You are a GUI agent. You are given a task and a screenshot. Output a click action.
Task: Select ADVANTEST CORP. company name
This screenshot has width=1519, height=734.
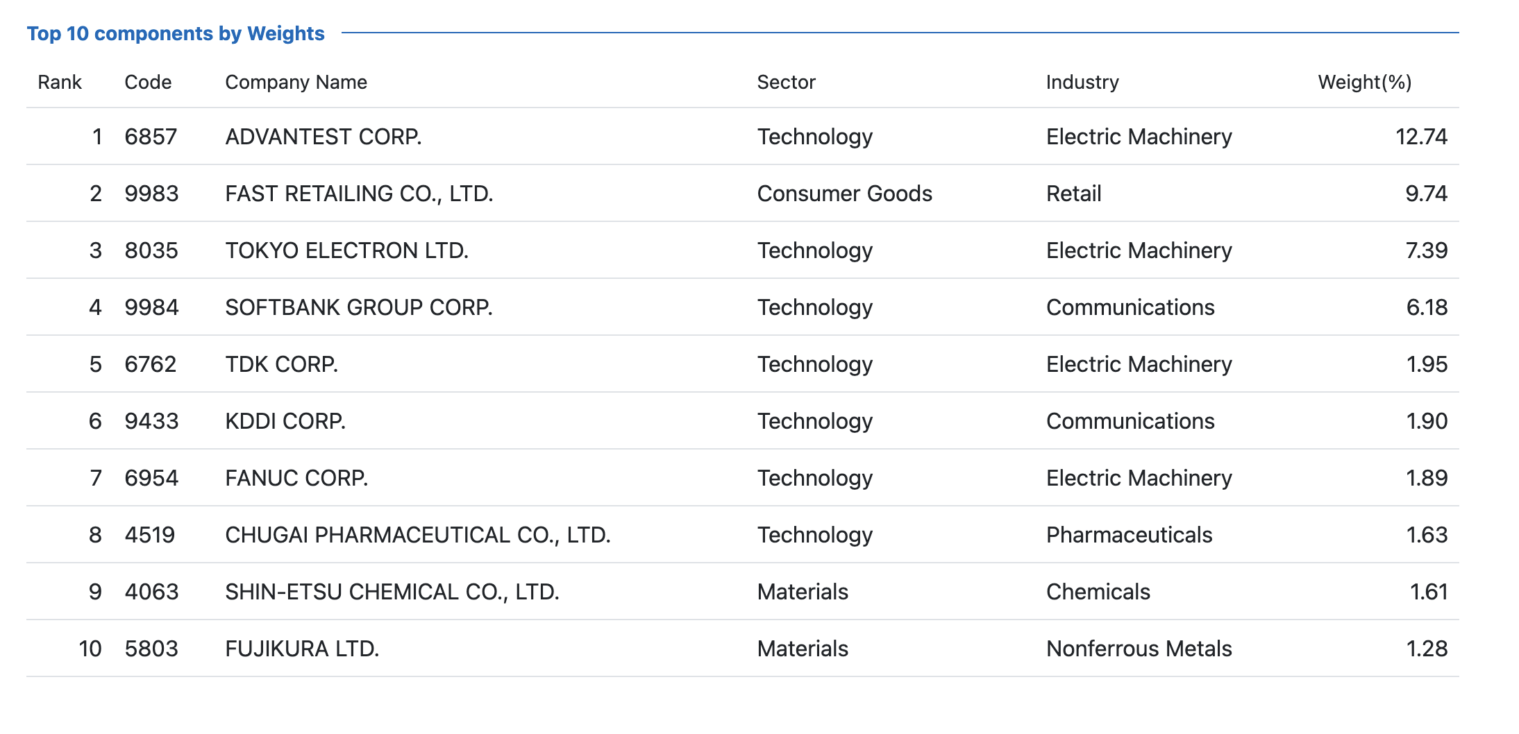(x=324, y=137)
